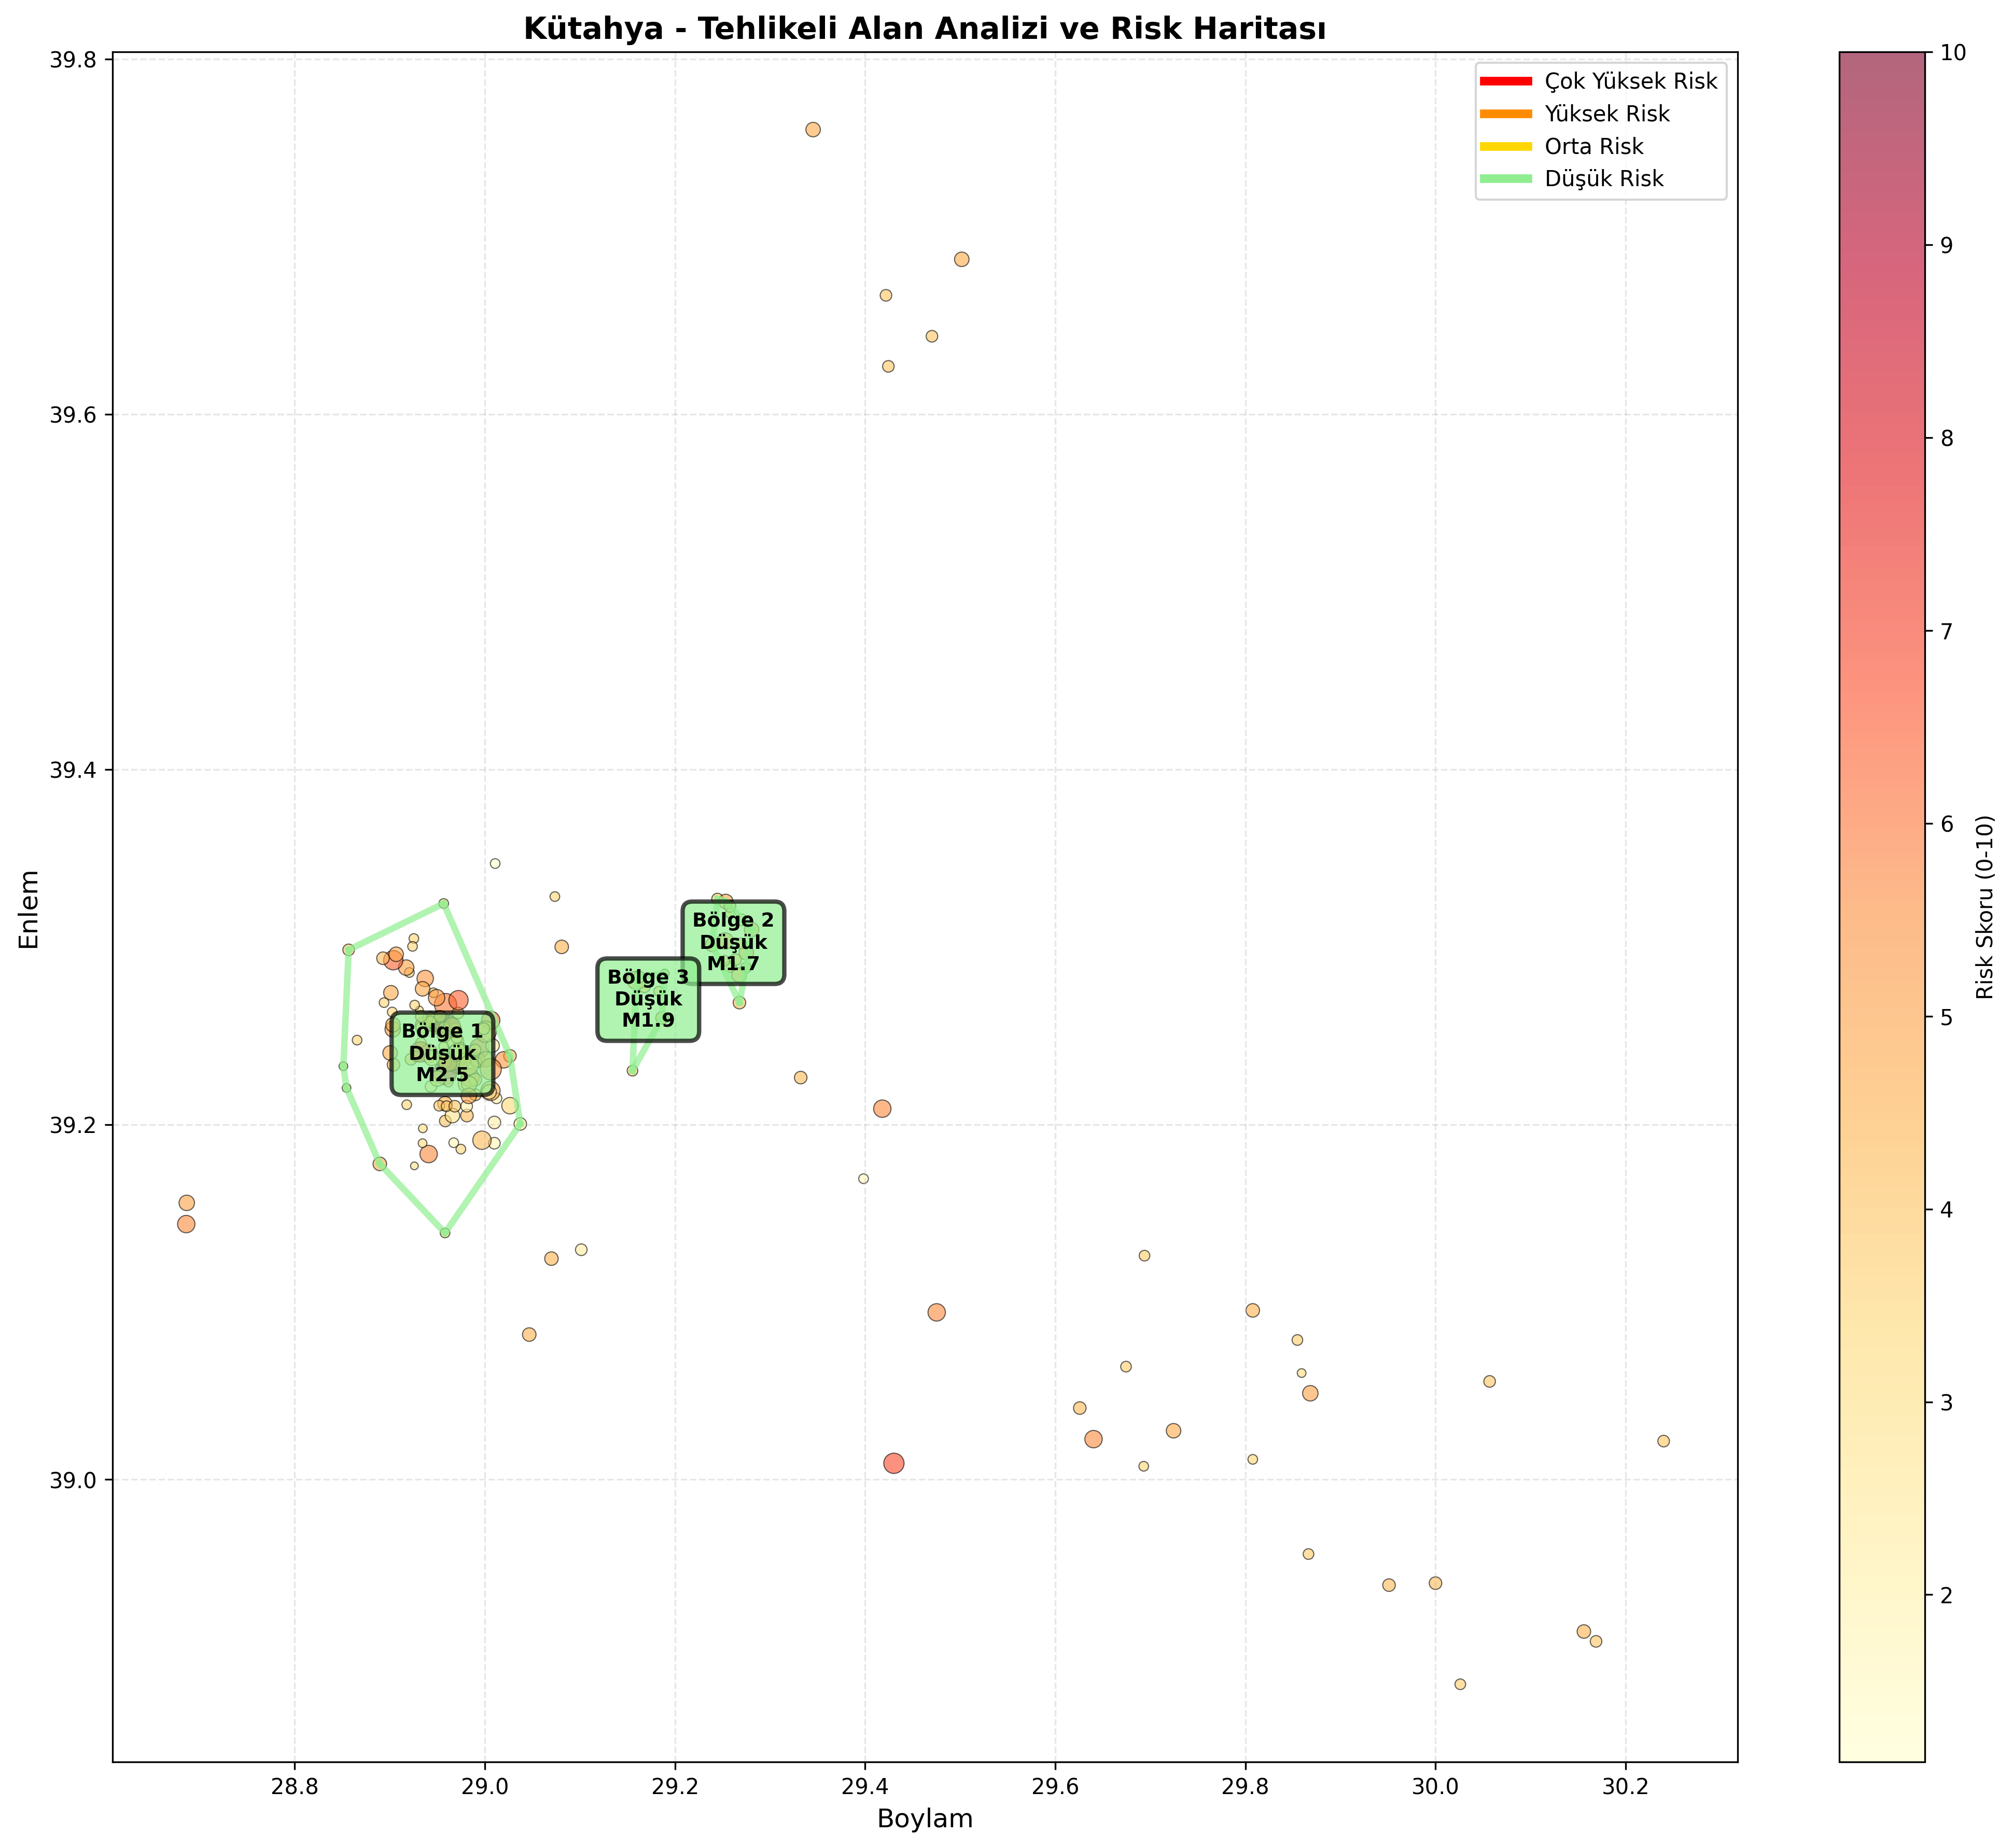
Task: Click the colorbar tick label 3
Action: click(1945, 1403)
